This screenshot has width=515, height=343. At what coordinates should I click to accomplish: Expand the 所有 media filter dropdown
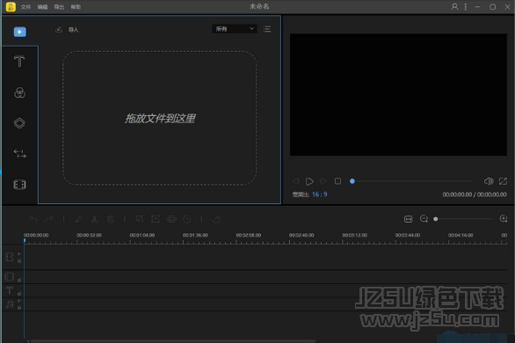coord(234,29)
